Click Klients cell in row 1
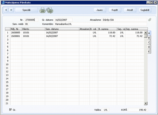 (34, 32)
